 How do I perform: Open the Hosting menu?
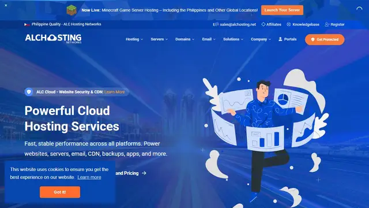(x=132, y=39)
